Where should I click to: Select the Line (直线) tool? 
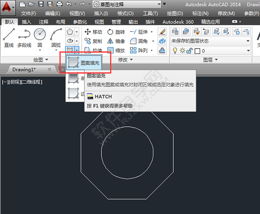point(9,38)
